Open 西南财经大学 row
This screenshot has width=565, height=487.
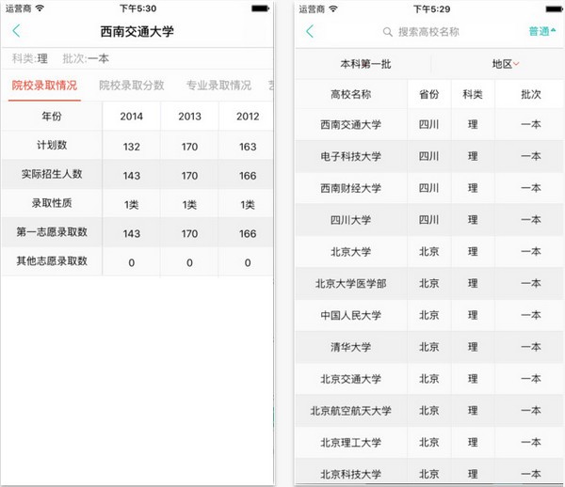[x=429, y=188]
